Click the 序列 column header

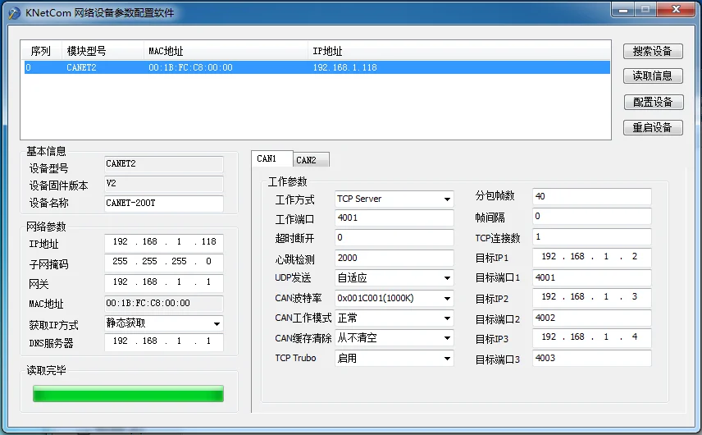tap(42, 51)
